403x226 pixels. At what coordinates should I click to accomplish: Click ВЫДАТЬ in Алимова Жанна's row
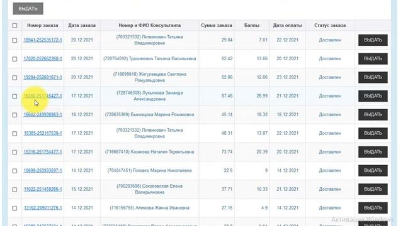(373, 208)
